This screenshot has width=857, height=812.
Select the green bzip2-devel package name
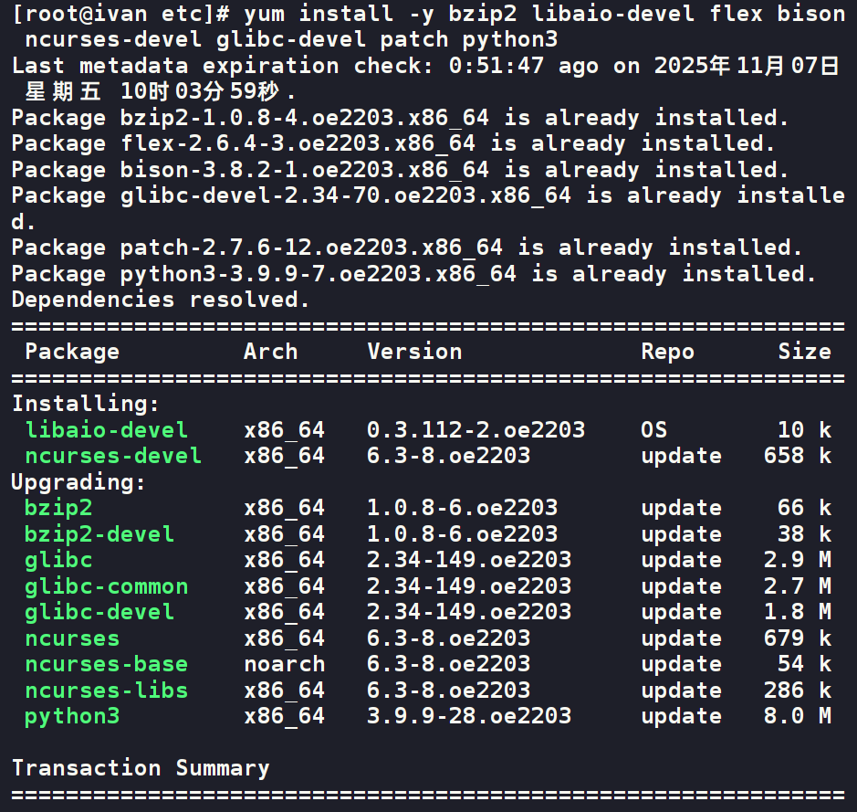pyautogui.click(x=99, y=534)
